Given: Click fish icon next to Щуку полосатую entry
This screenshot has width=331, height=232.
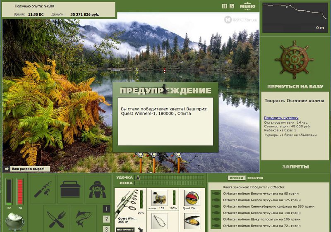Looking at the screenshot, I should pyautogui.click(x=216, y=219).
